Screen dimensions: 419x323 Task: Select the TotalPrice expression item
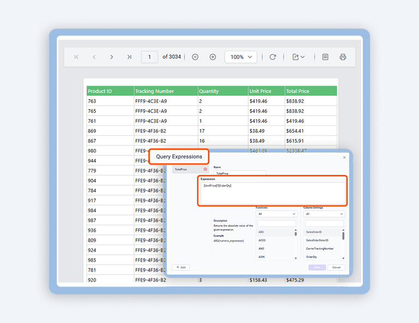tap(190, 169)
